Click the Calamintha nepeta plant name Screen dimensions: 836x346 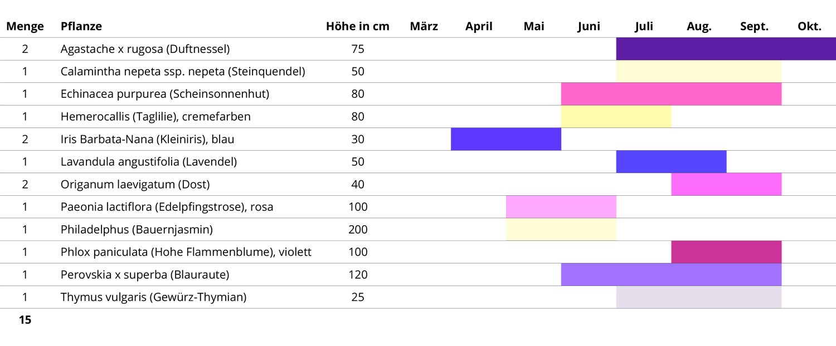[182, 72]
